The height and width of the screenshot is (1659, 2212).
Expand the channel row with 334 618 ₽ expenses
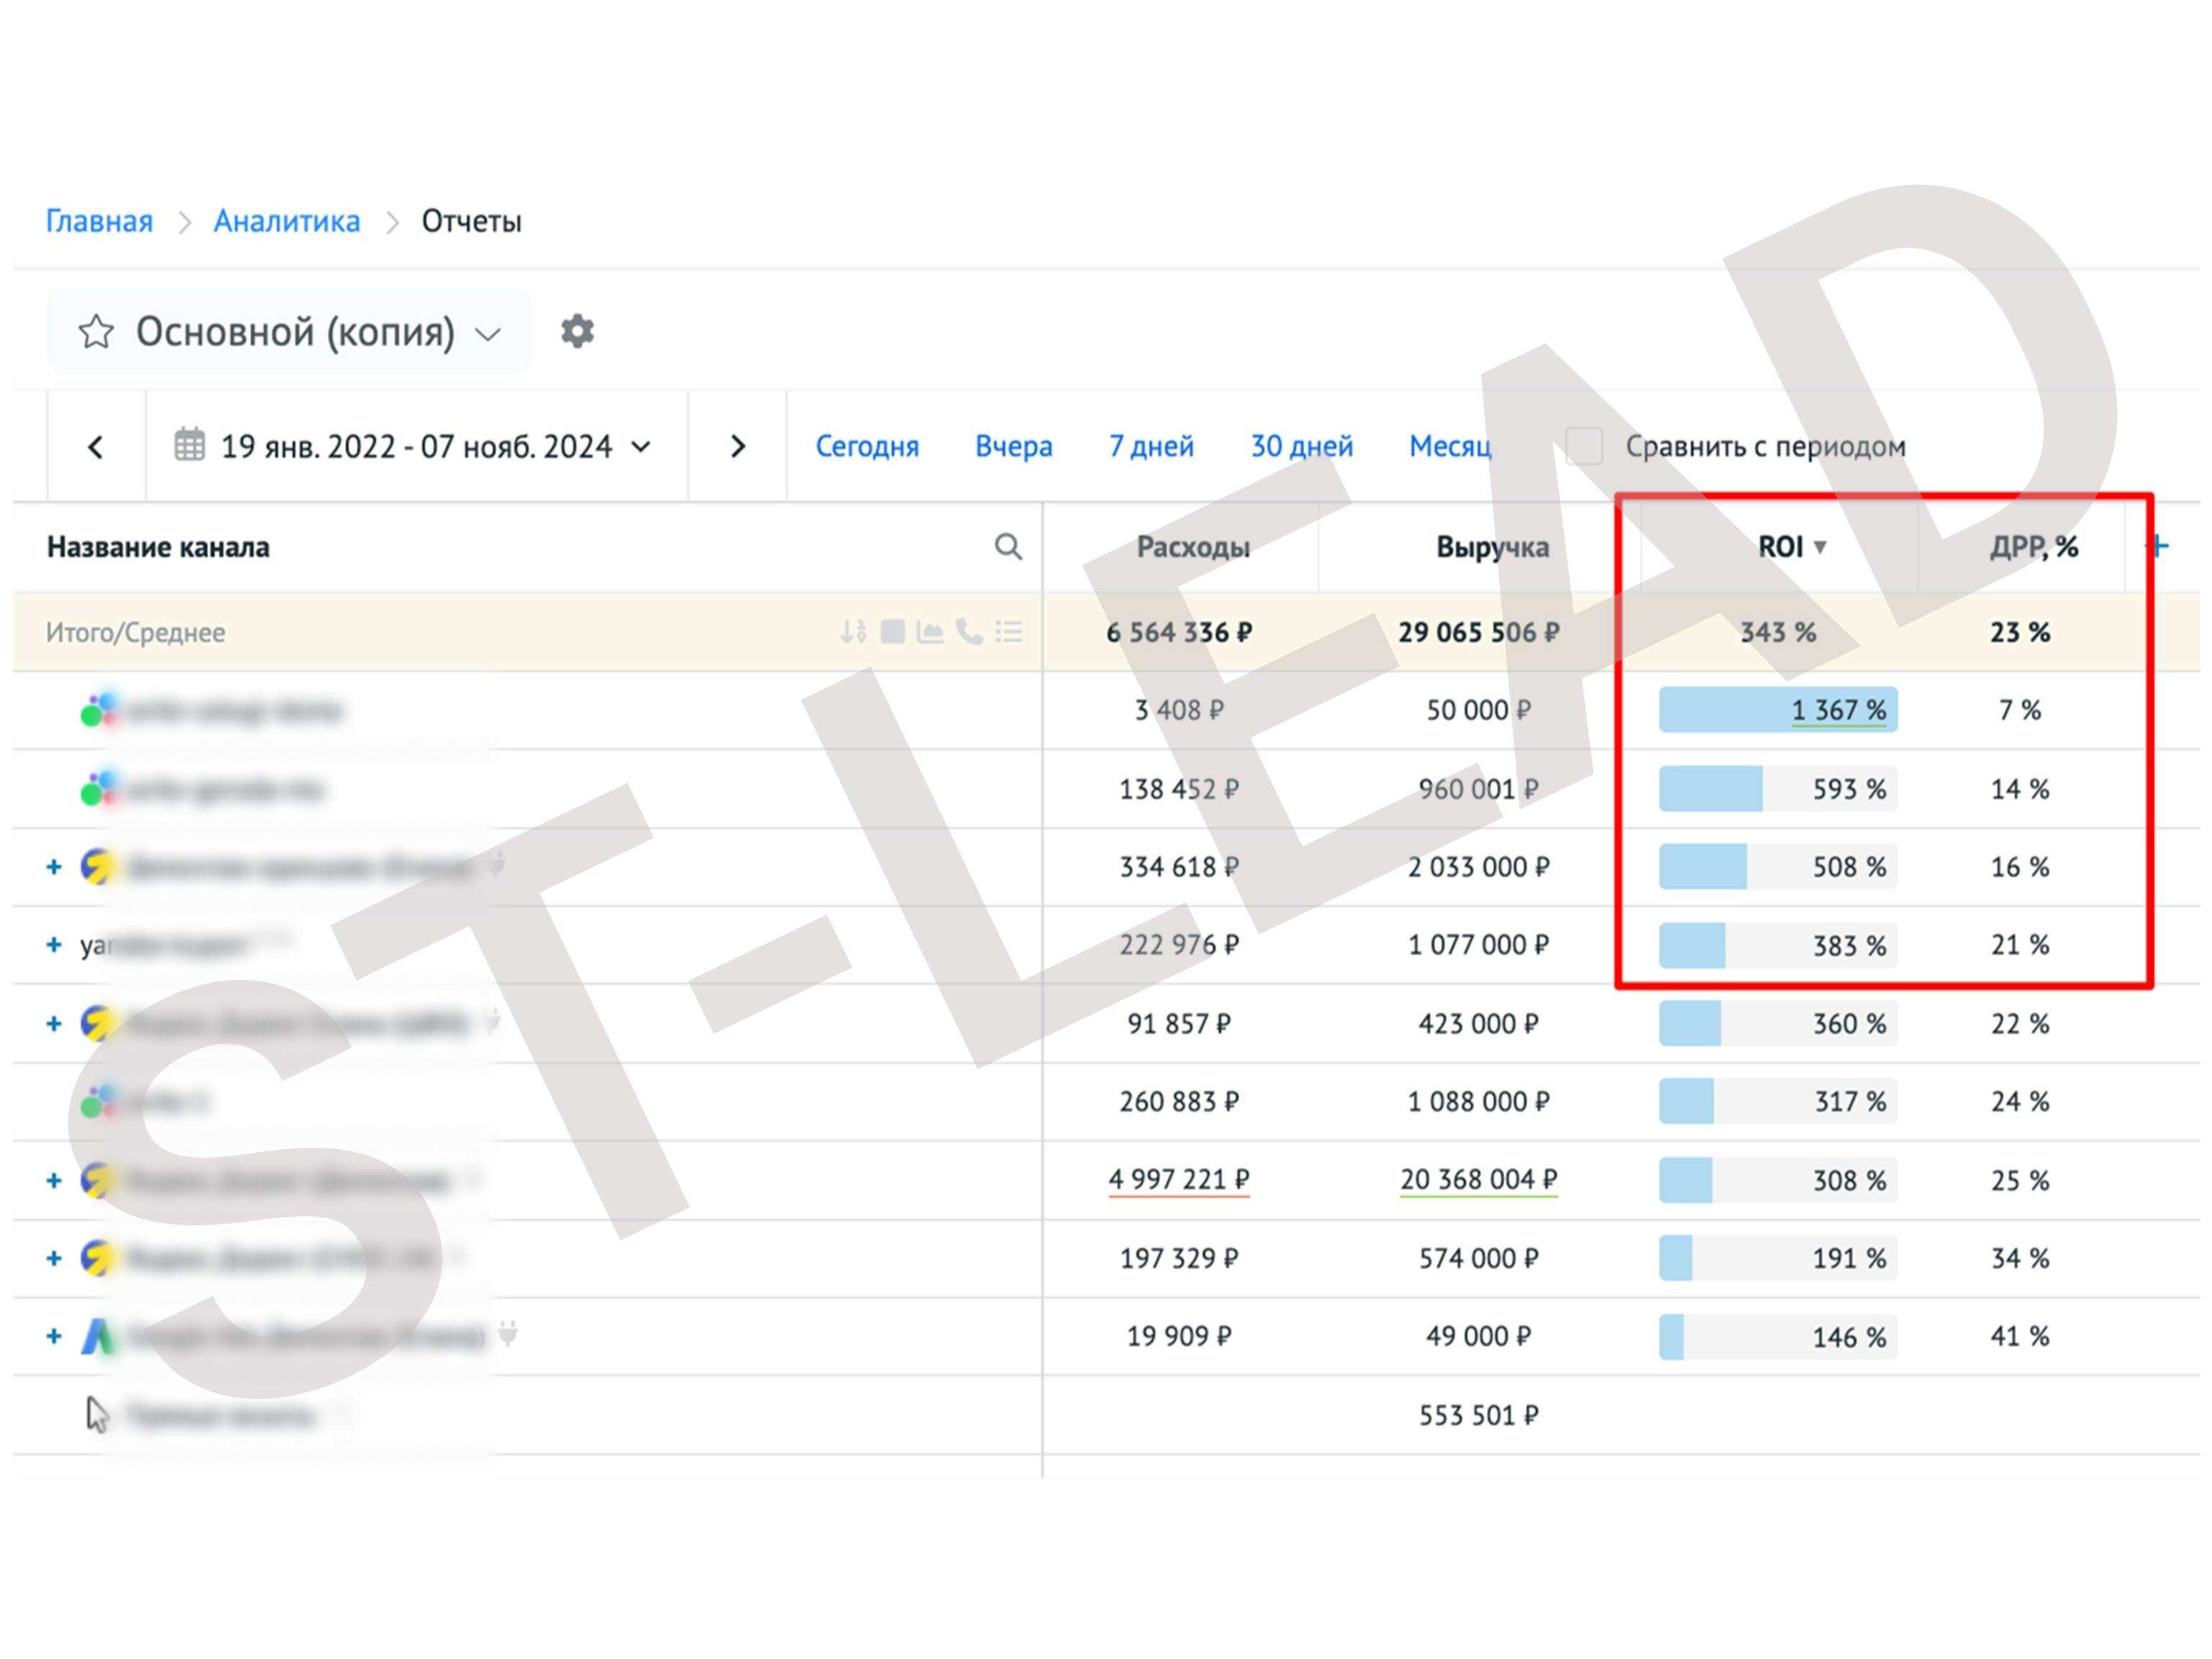[x=54, y=866]
